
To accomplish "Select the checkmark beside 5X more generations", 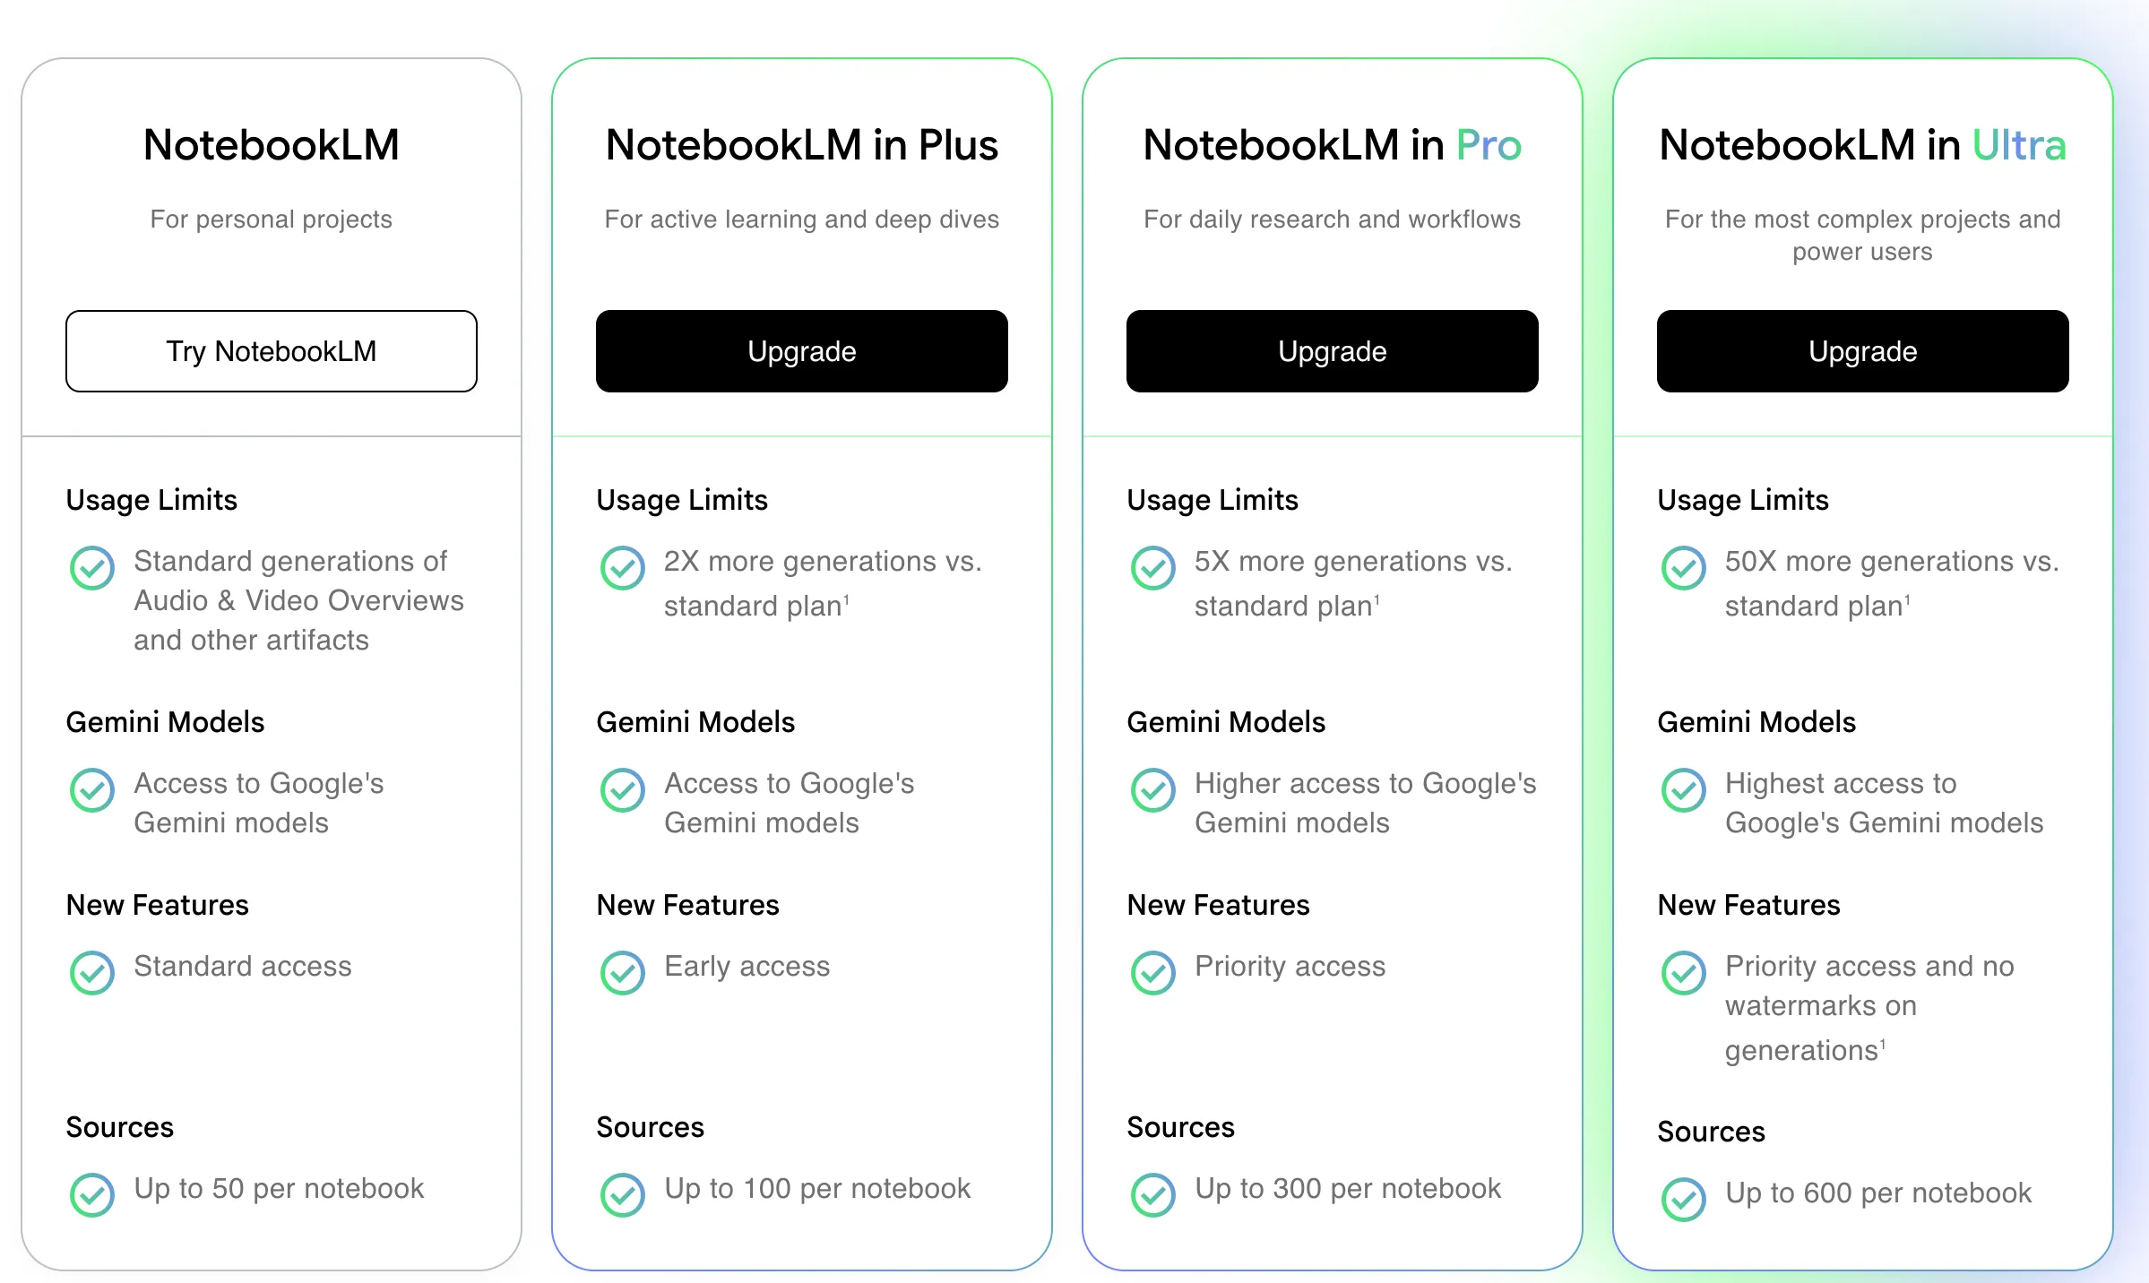I will pos(1153,569).
